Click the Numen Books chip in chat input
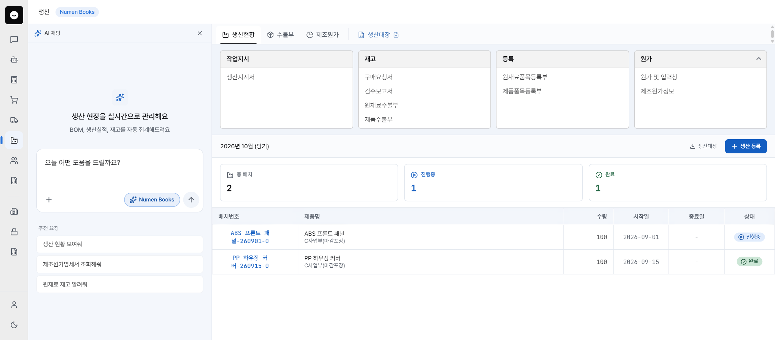 click(x=152, y=200)
